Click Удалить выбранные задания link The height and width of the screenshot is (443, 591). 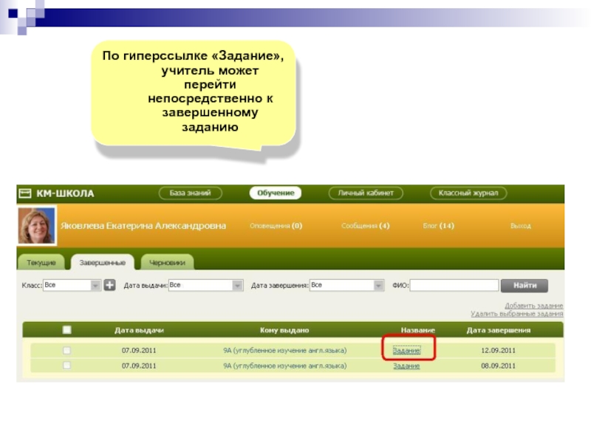click(x=516, y=313)
